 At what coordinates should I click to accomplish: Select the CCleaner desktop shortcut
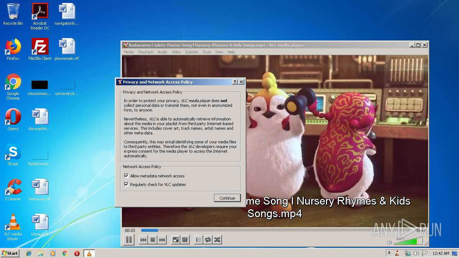(13, 190)
